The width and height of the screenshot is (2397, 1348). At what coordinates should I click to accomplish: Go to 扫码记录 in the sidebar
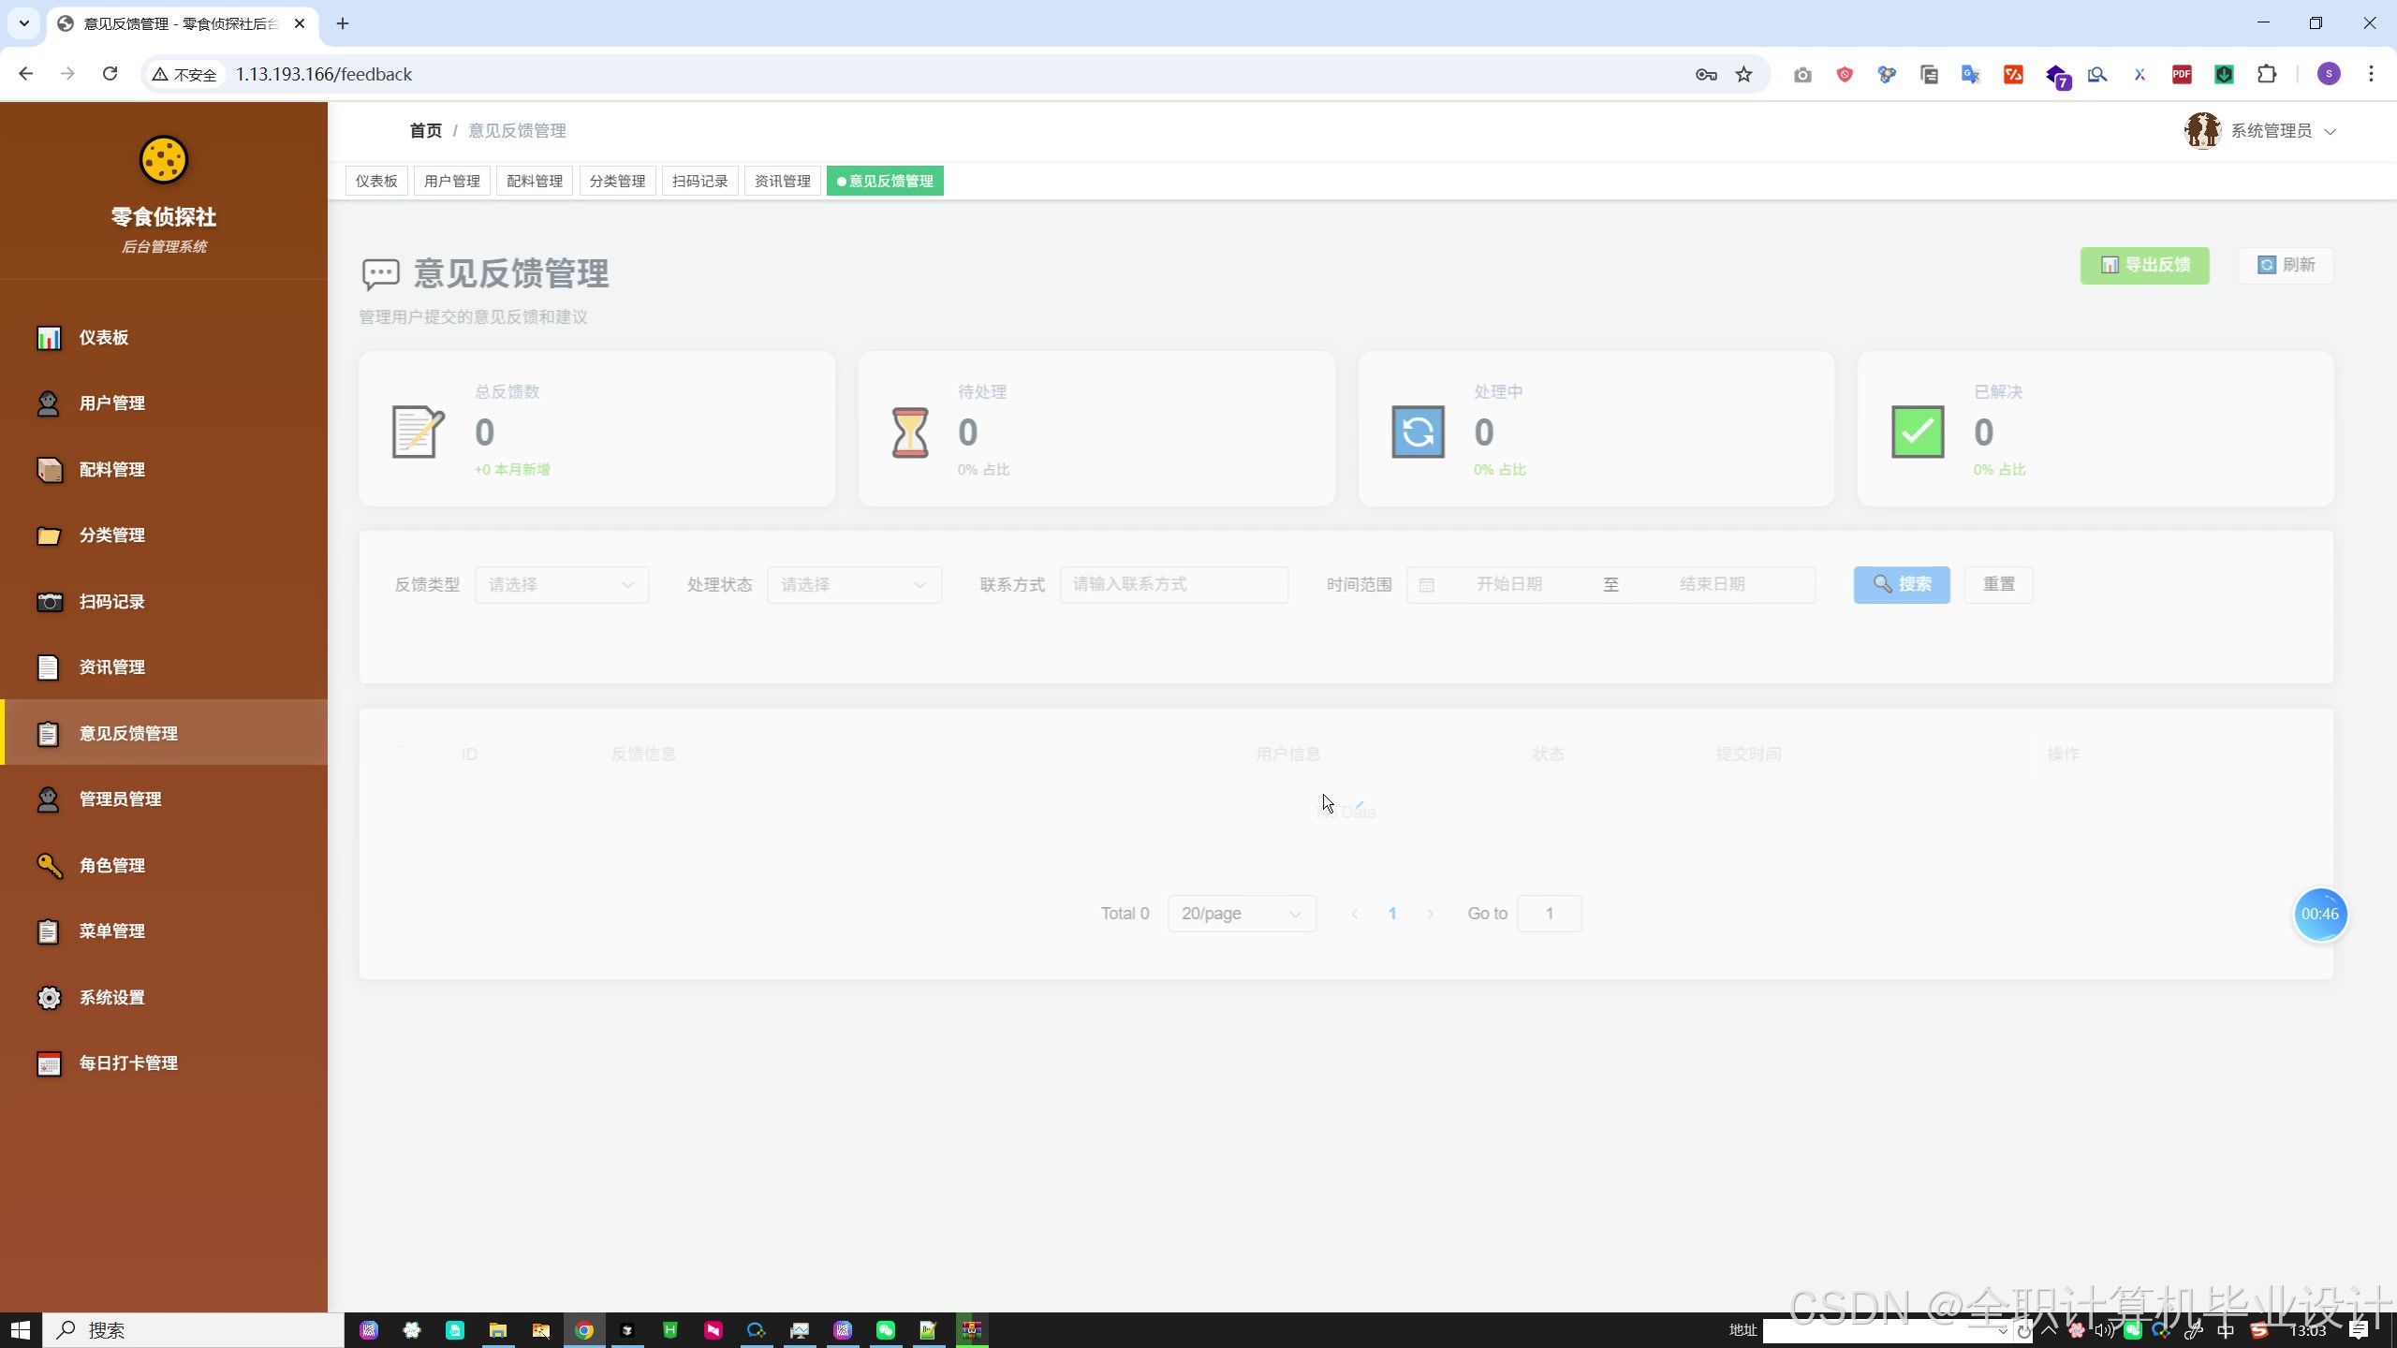(x=110, y=602)
